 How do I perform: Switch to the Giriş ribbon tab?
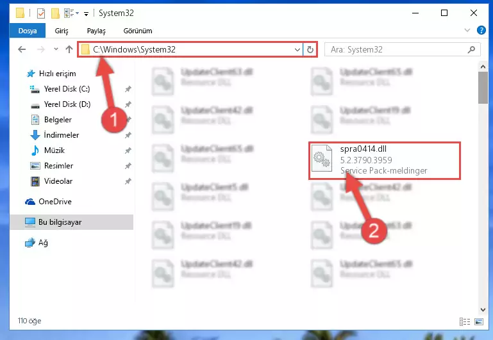[x=62, y=31]
